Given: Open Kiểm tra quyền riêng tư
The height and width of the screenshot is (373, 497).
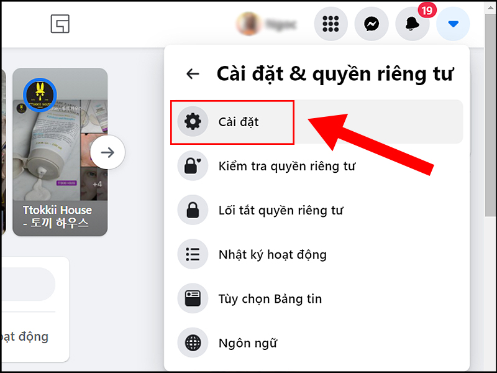Looking at the screenshot, I should [x=317, y=166].
